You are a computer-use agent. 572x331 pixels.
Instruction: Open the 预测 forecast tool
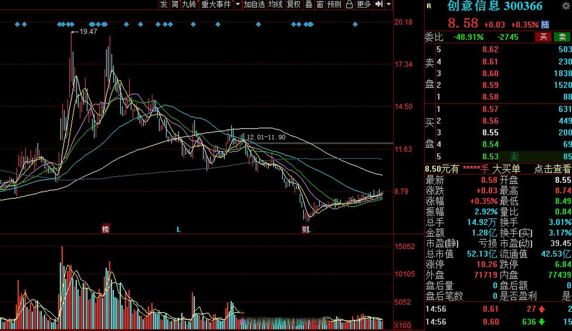pyautogui.click(x=334, y=4)
